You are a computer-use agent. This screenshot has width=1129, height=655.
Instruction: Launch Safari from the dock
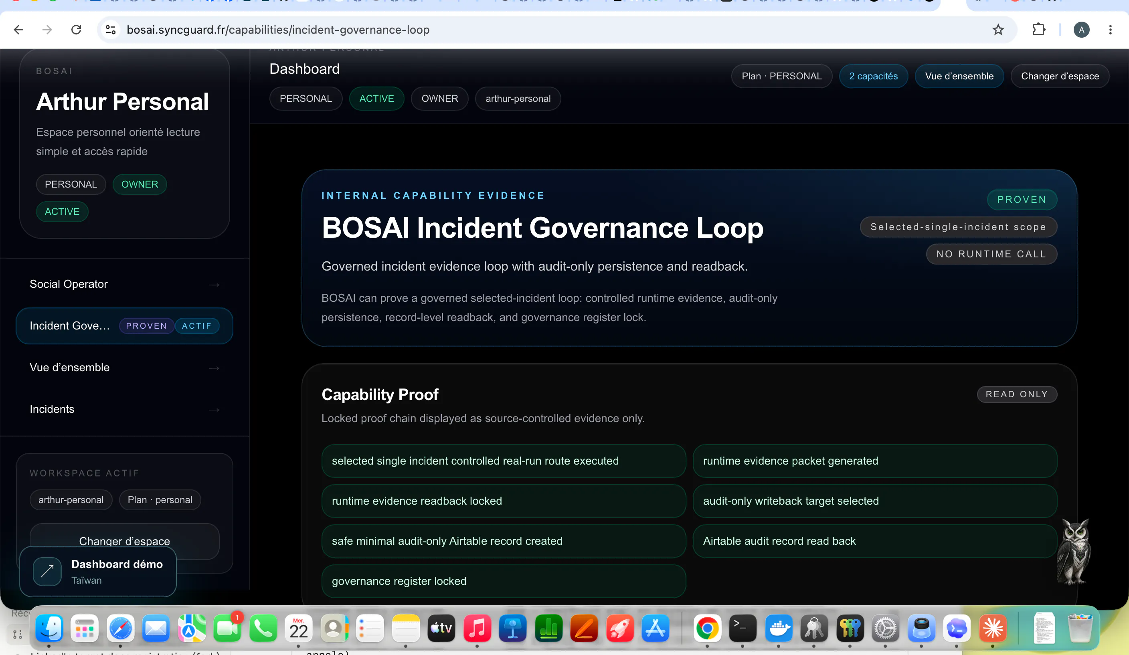(x=120, y=628)
